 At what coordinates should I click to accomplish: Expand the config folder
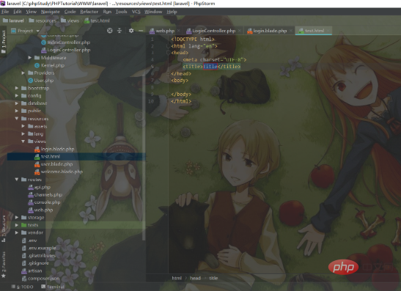17,95
